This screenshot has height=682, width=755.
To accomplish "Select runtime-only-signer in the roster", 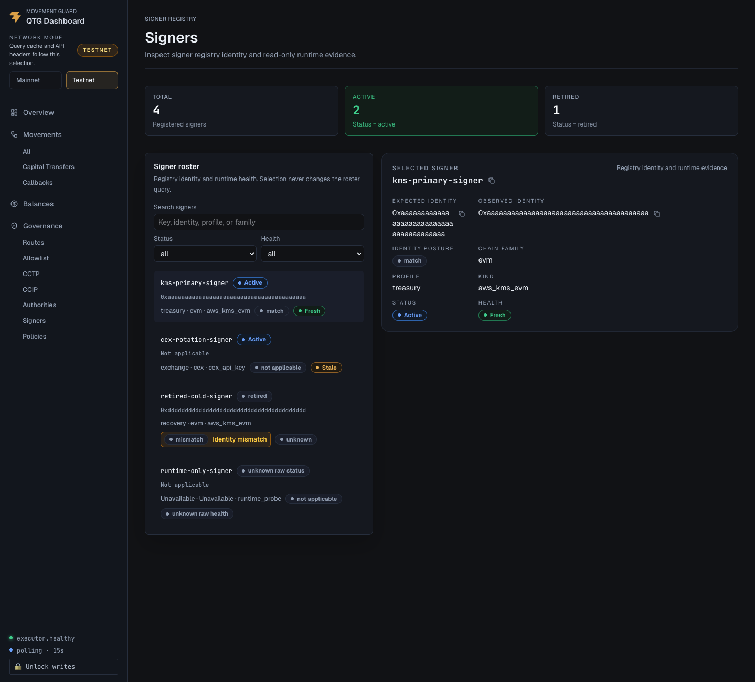I will (x=259, y=492).
